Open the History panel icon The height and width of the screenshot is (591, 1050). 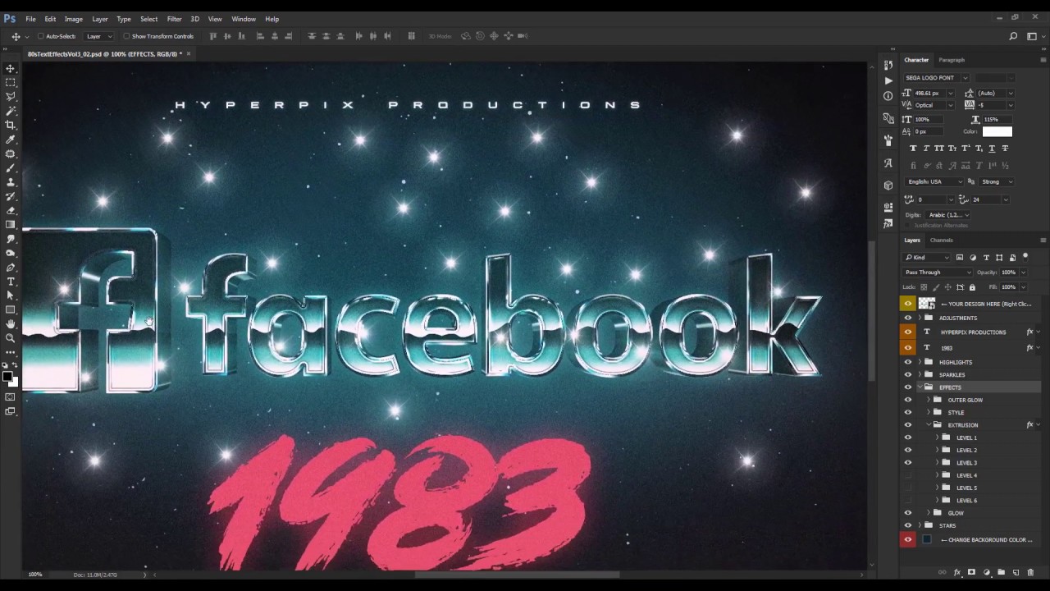pos(888,65)
